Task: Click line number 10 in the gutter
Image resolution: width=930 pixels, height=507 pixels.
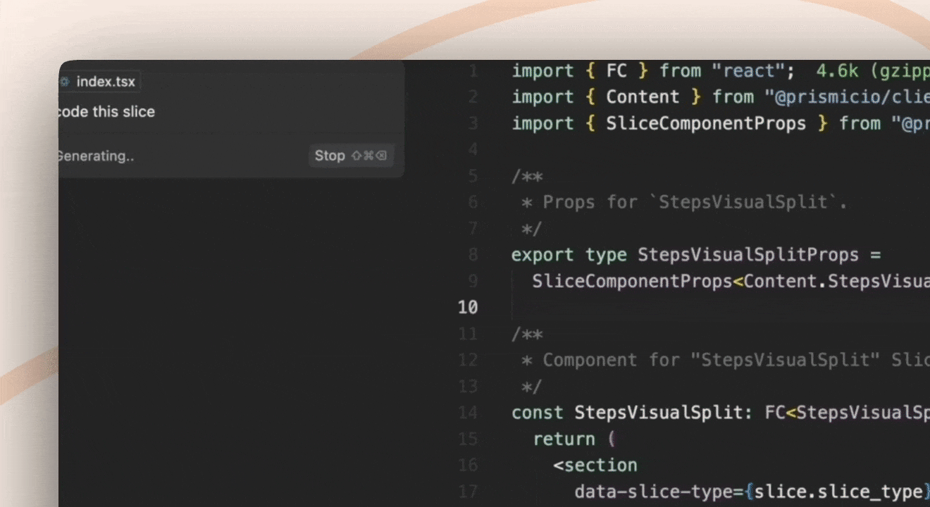Action: [x=467, y=307]
